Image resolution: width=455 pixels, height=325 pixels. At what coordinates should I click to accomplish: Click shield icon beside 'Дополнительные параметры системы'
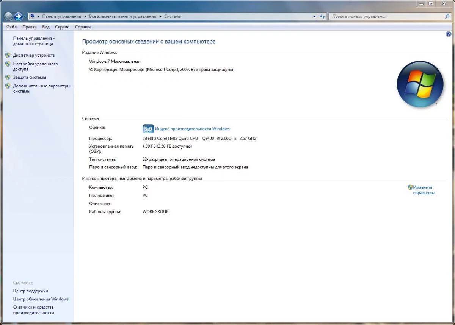pyautogui.click(x=8, y=86)
